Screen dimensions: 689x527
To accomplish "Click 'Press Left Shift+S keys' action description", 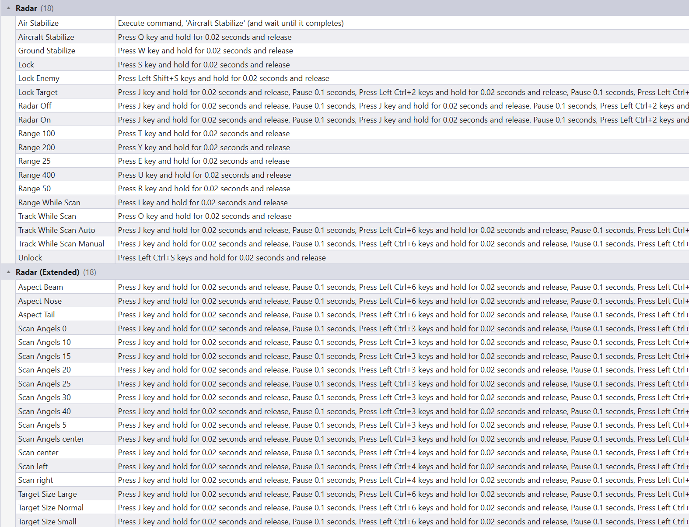I will click(223, 78).
